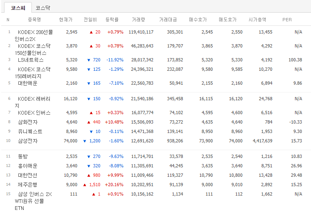The height and width of the screenshot is (214, 311).
Task: Click the 시가총액 column header
Action: tap(257, 20)
